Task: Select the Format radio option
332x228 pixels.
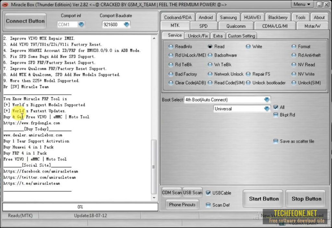Action: (x=294, y=46)
